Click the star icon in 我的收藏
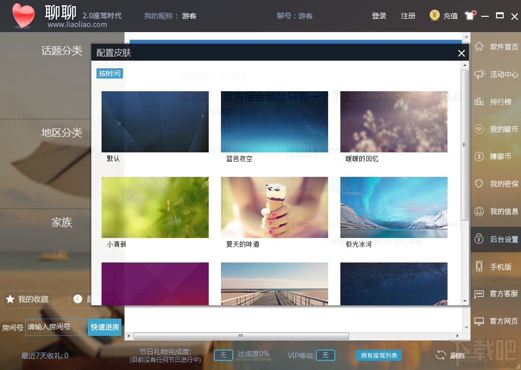Image resolution: width=521 pixels, height=370 pixels. (10, 299)
